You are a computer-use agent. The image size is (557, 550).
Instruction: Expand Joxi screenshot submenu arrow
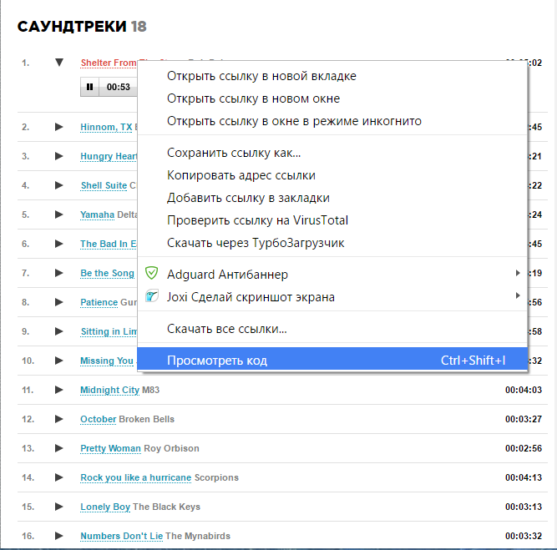[518, 295]
